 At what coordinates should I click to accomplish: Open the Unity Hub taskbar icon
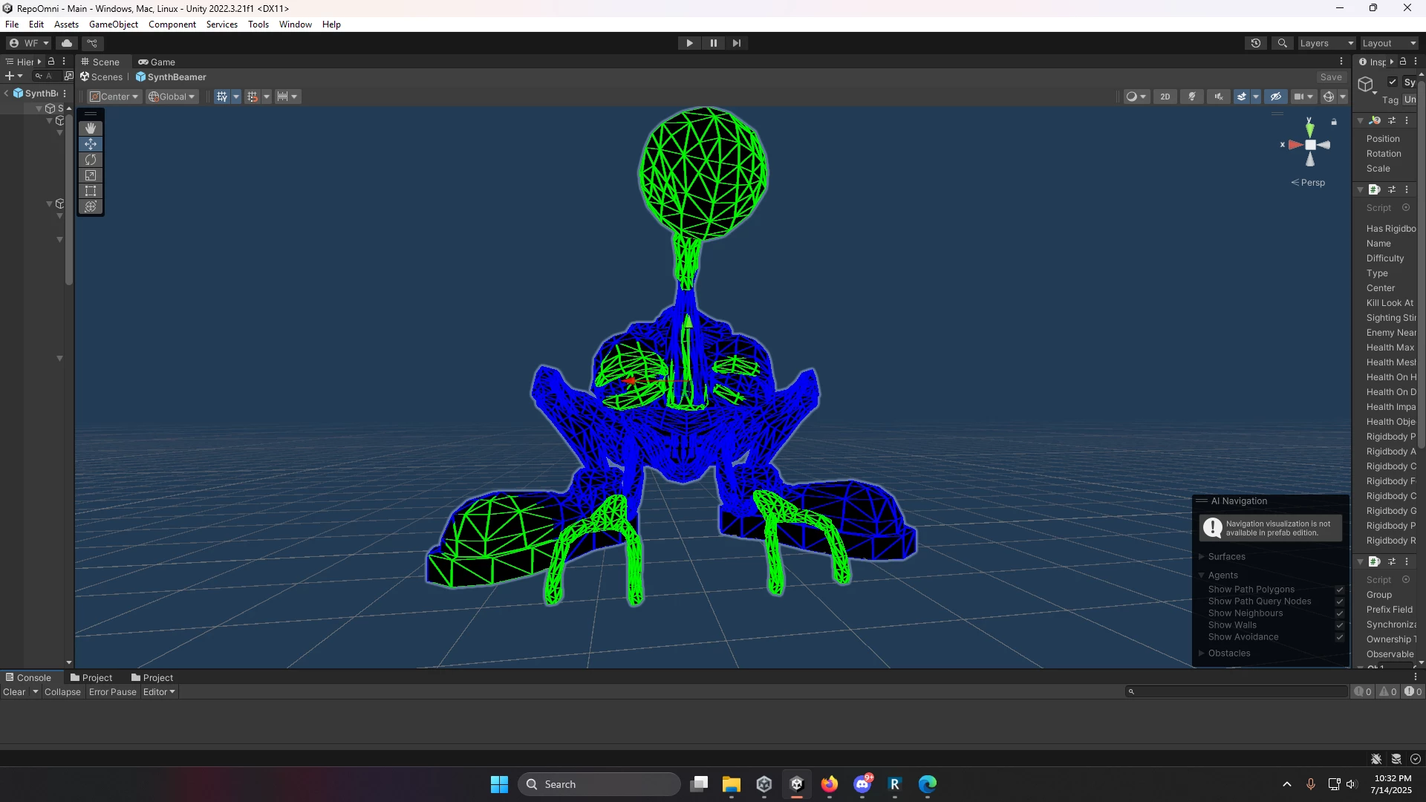pos(764,784)
